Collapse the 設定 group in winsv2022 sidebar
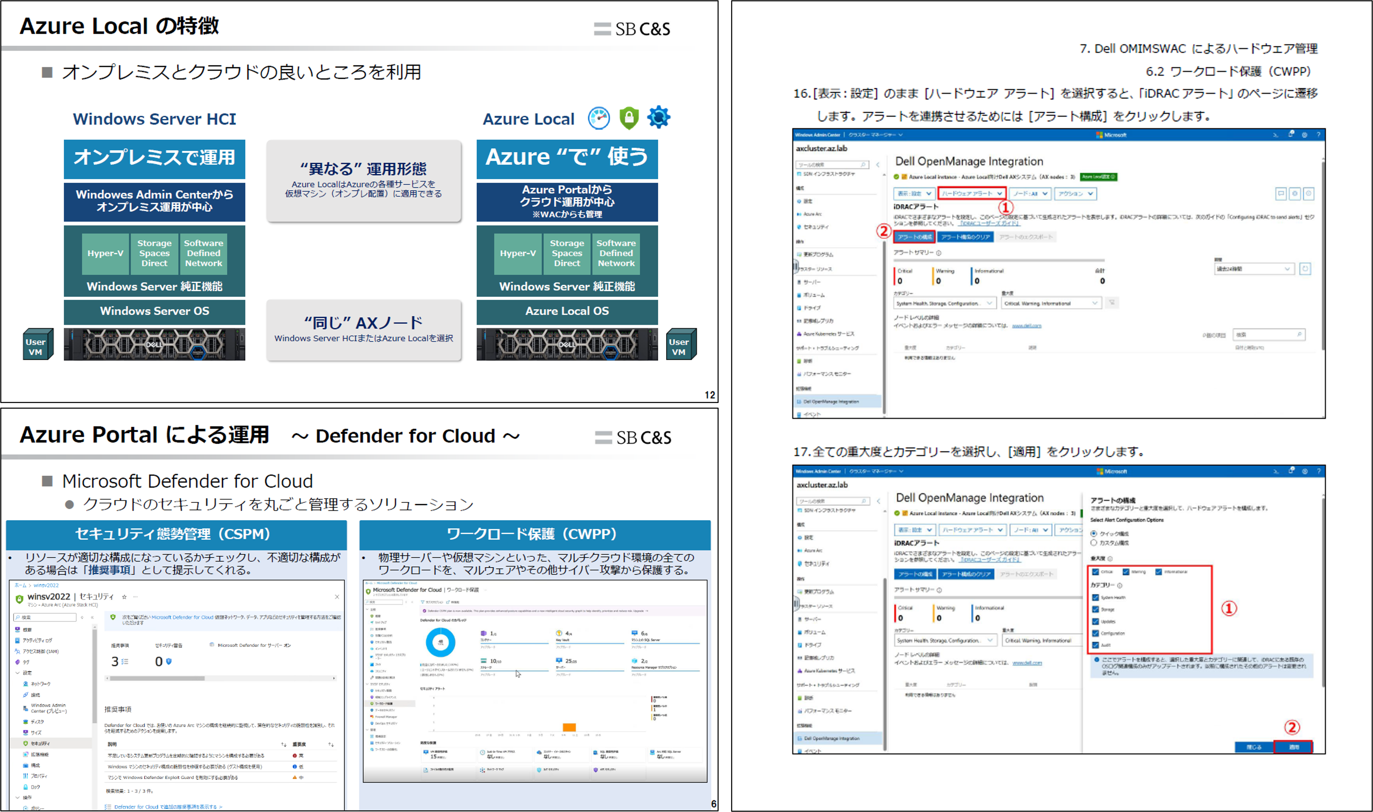The image size is (1373, 812). tap(17, 673)
